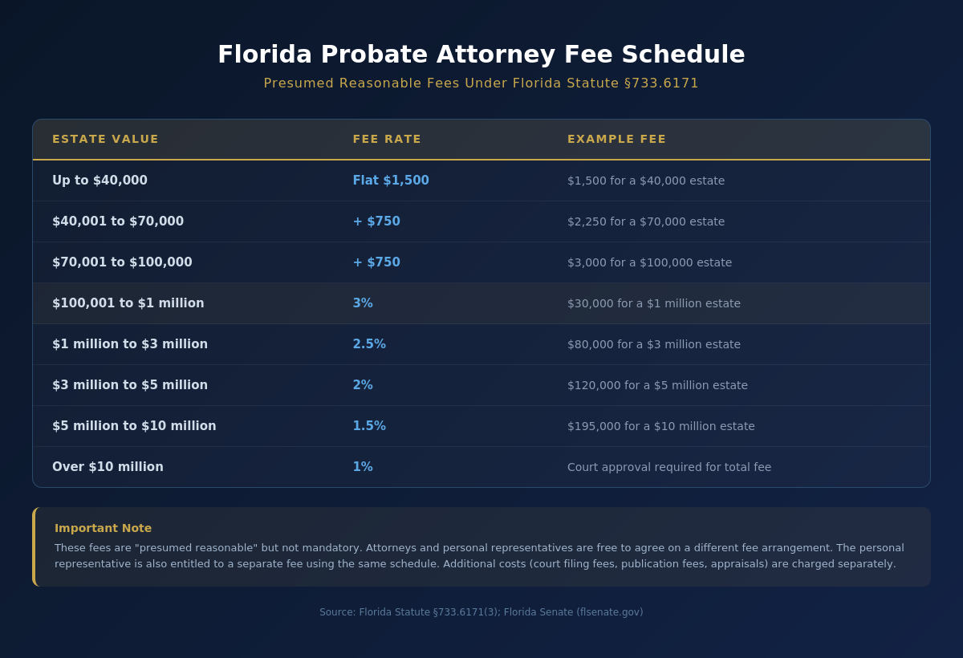Click the Florida Probate Attorney Fee Schedule title

click(x=481, y=55)
